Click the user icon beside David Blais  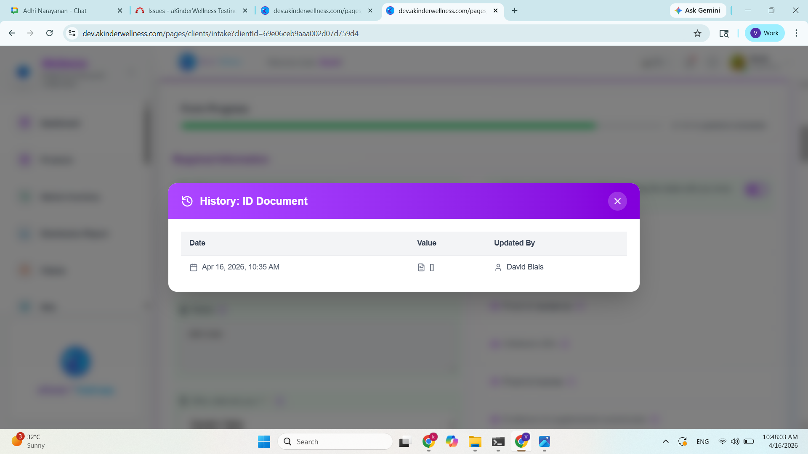coord(498,267)
